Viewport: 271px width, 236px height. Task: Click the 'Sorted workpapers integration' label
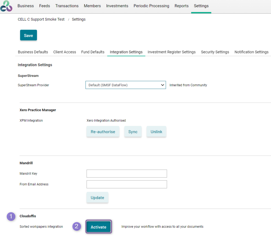click(41, 227)
